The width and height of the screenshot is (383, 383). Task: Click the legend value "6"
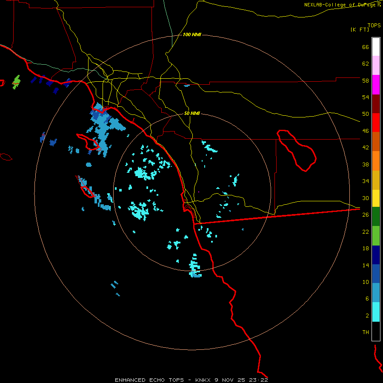(367, 299)
